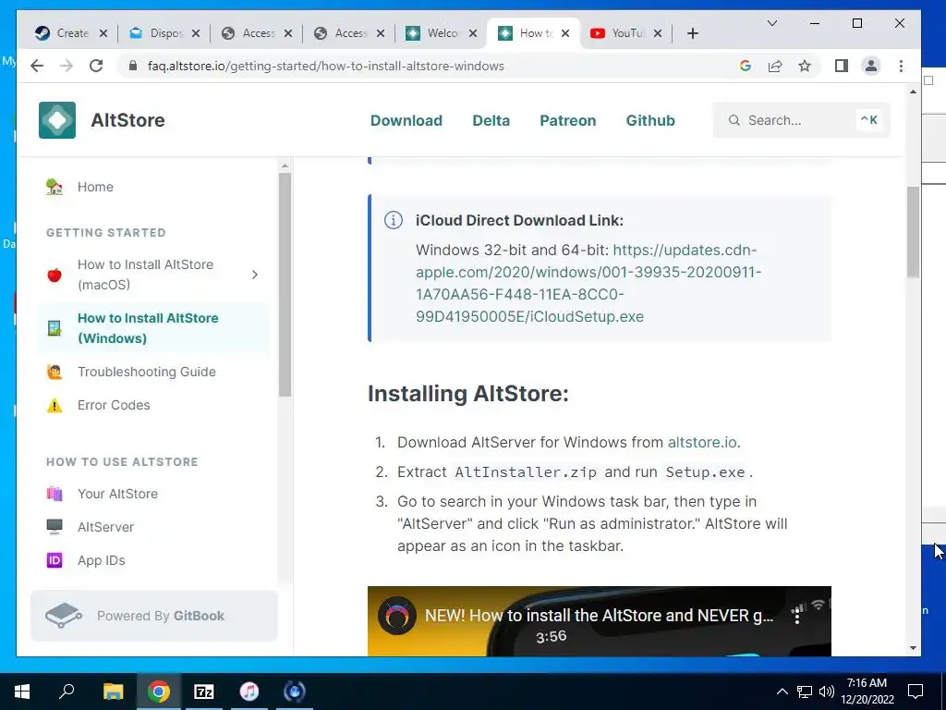The image size is (946, 710).
Task: Close the Welcome tab
Action: tap(473, 33)
